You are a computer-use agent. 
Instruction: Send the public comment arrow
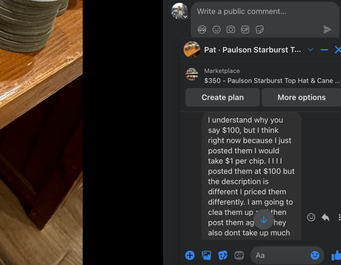pyautogui.click(x=327, y=29)
